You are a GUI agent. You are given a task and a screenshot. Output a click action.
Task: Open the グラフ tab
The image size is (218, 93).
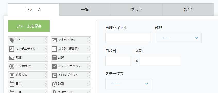136,10
